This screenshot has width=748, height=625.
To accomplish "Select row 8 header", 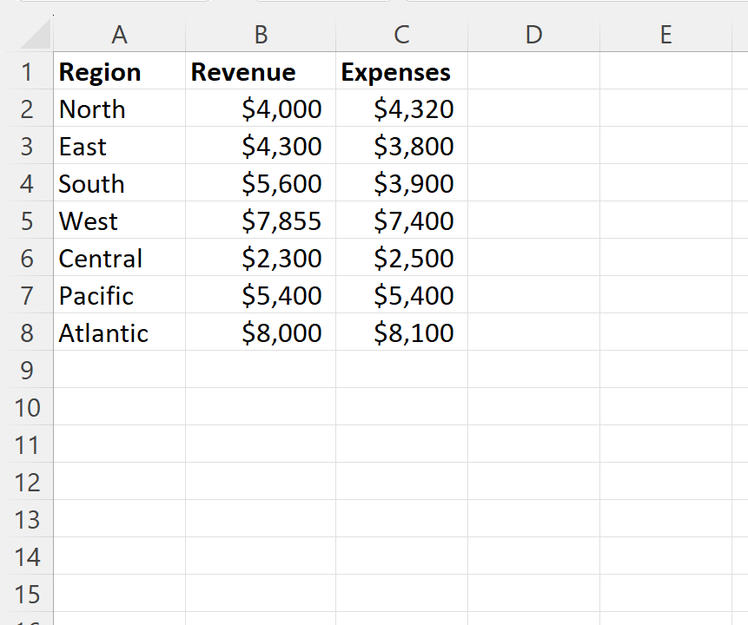I will coord(27,332).
